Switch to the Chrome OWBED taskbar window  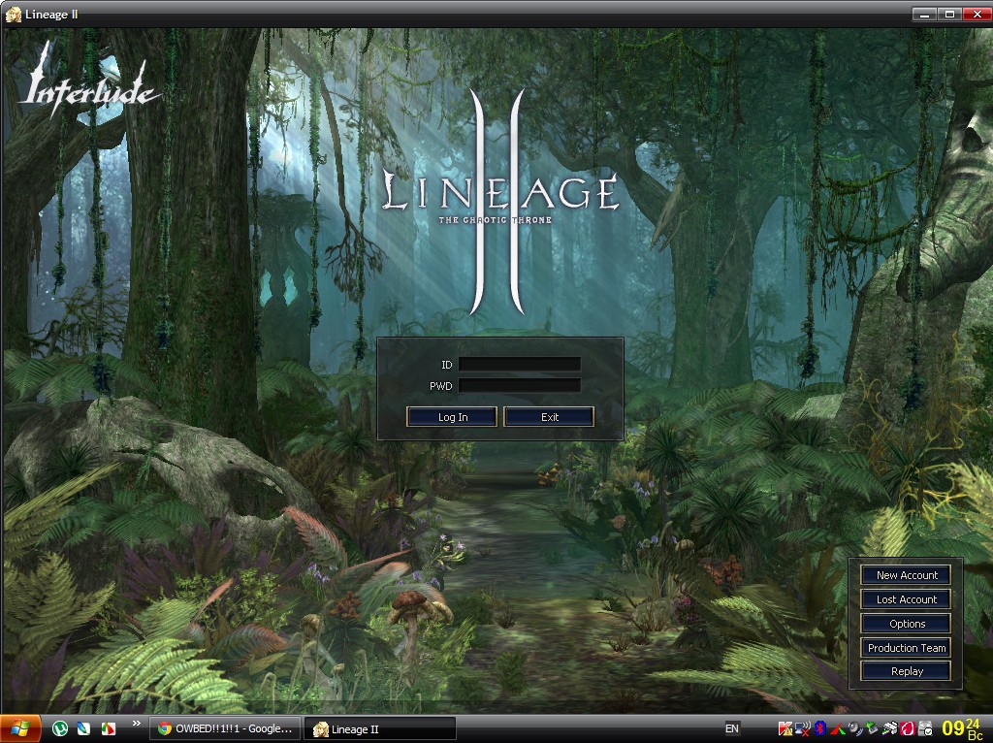[x=226, y=728]
